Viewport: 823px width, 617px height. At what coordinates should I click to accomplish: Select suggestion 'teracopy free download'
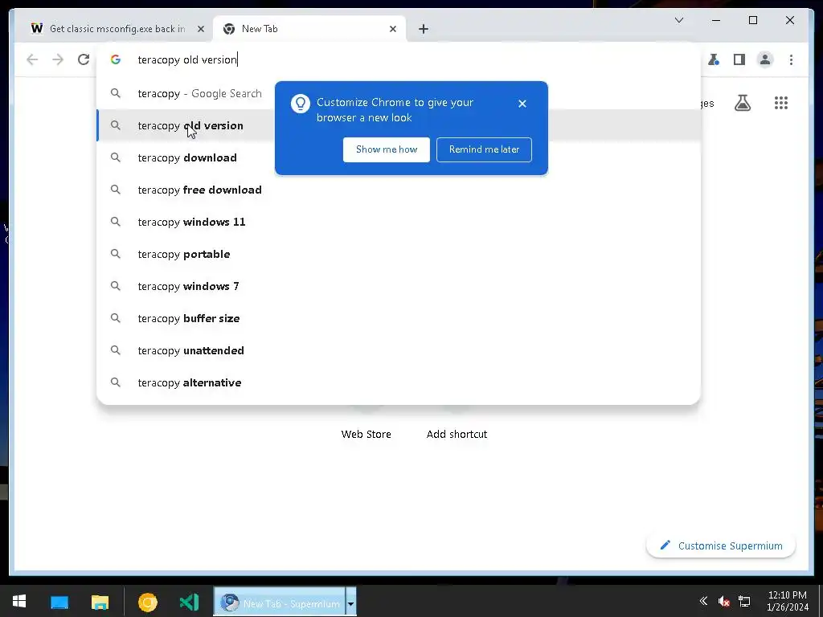pyautogui.click(x=399, y=190)
